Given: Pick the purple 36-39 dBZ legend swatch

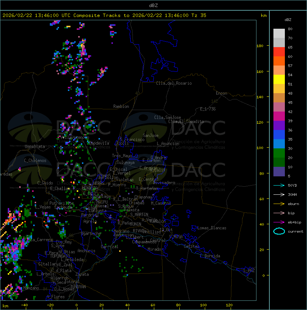Looking at the screenshot, I should 279,125.
